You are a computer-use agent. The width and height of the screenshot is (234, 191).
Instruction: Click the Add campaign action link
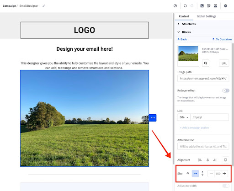click(194, 127)
